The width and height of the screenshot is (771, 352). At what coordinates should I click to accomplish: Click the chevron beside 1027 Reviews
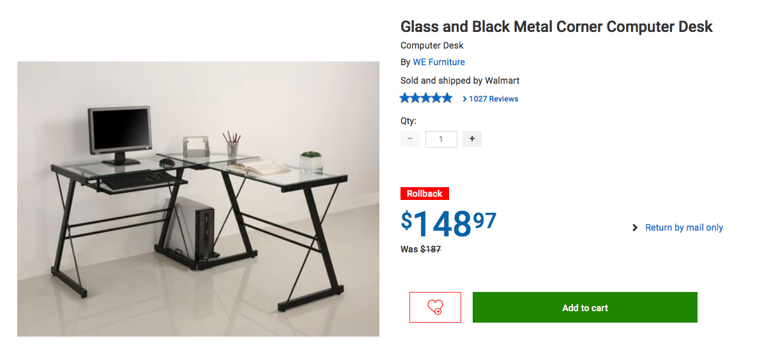[x=465, y=99]
